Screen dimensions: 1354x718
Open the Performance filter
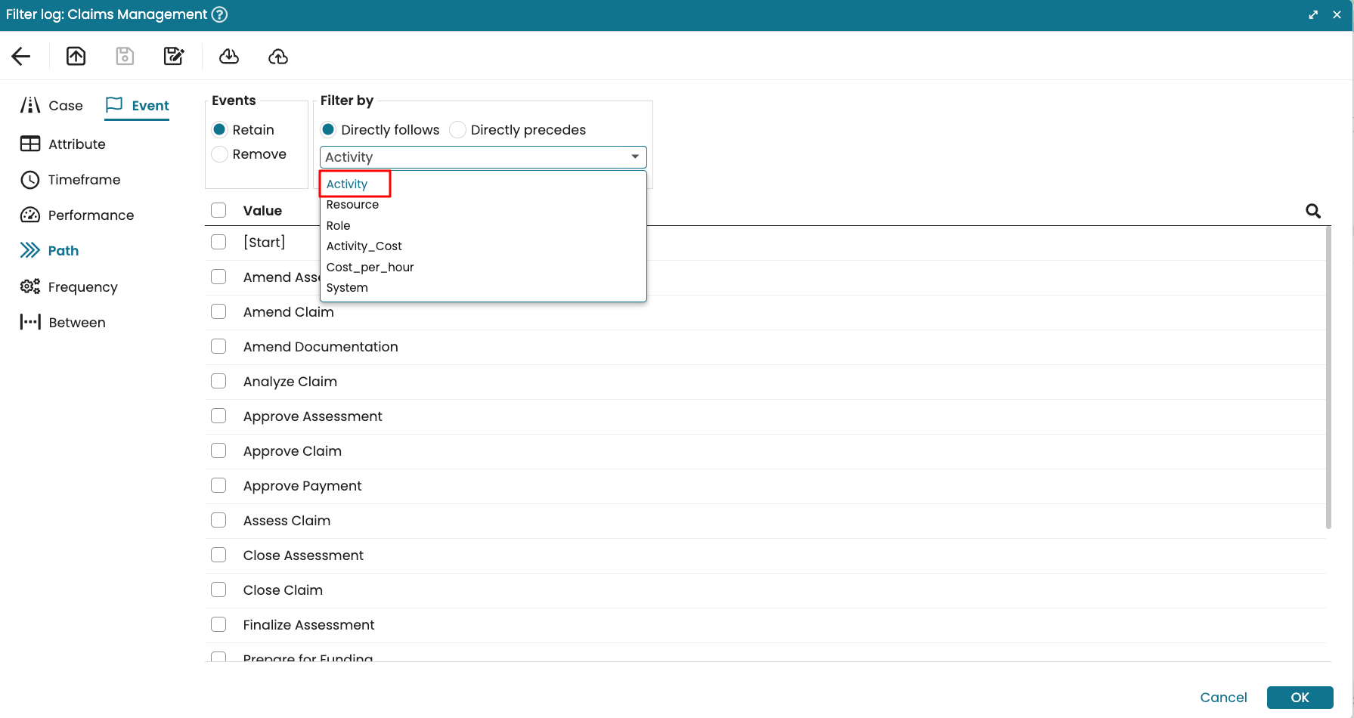pos(91,215)
